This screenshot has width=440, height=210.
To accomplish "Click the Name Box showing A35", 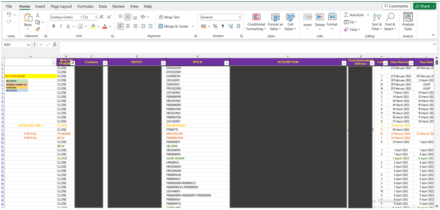I will [14, 45].
